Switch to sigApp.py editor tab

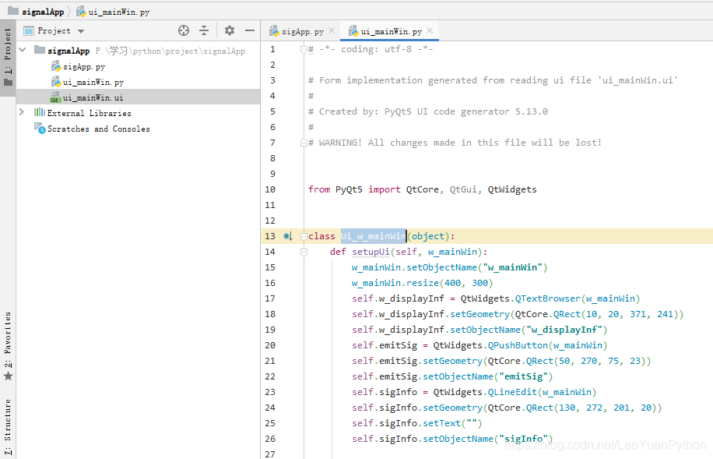(303, 31)
